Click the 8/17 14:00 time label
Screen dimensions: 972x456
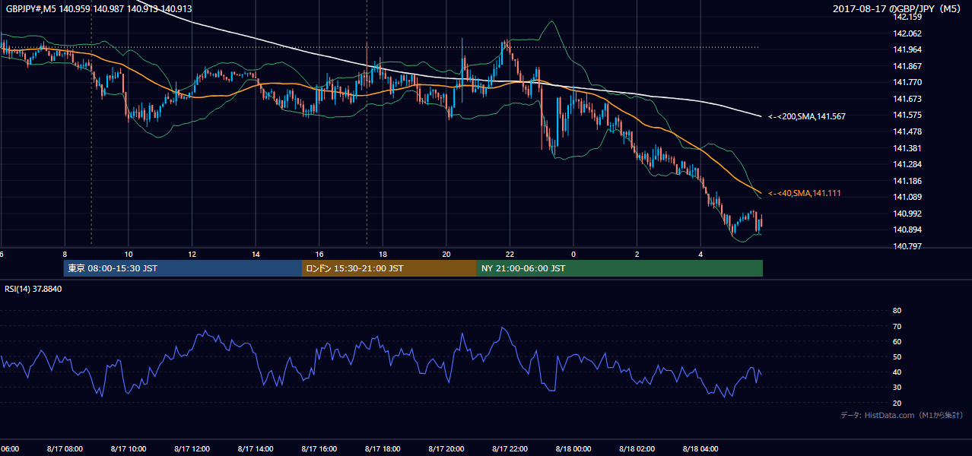click(x=256, y=449)
